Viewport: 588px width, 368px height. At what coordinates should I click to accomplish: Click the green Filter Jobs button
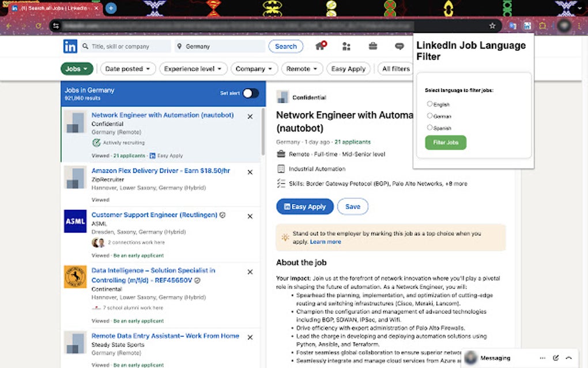coord(445,142)
